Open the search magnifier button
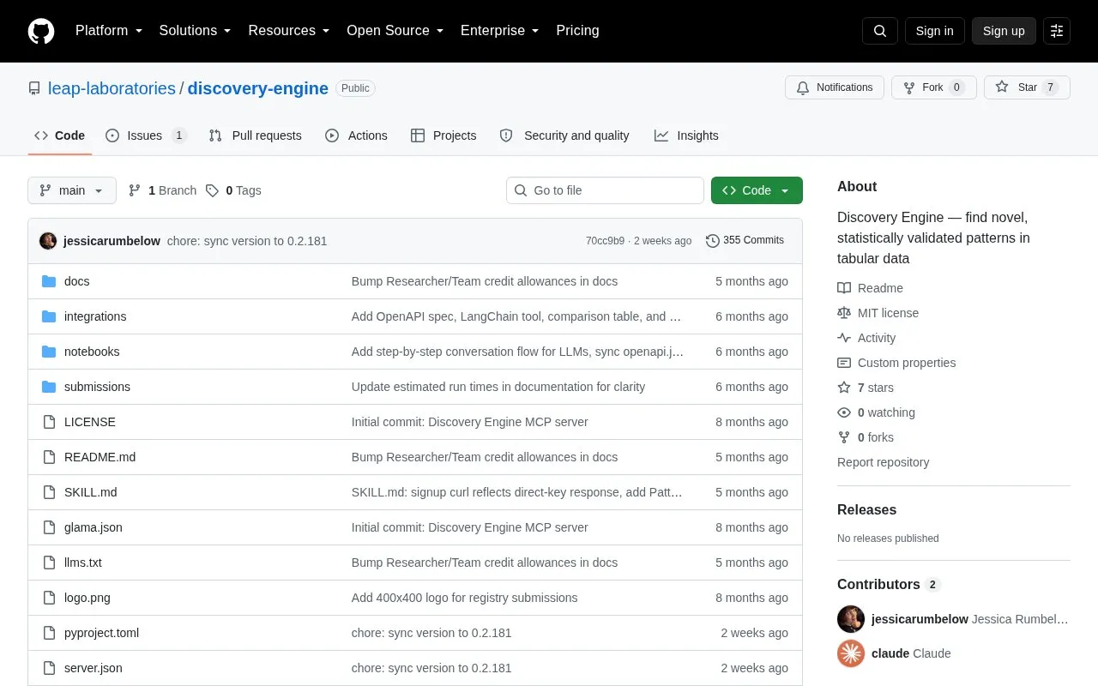This screenshot has width=1098, height=686. [880, 31]
